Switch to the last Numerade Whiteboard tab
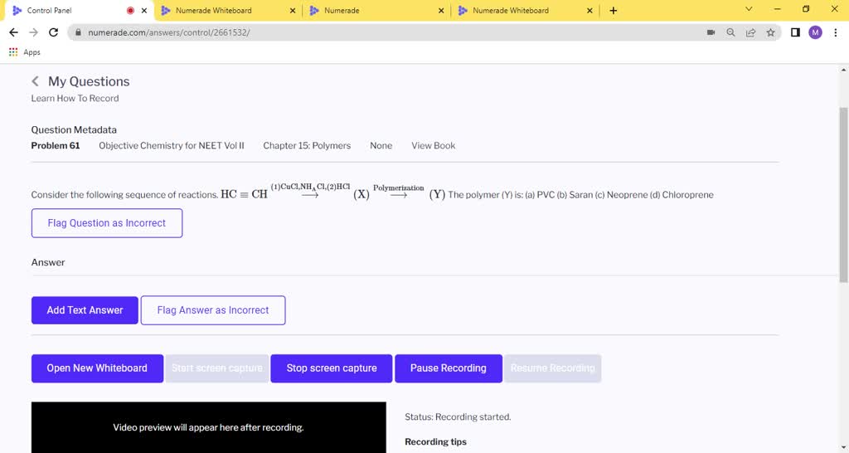 tap(522, 11)
